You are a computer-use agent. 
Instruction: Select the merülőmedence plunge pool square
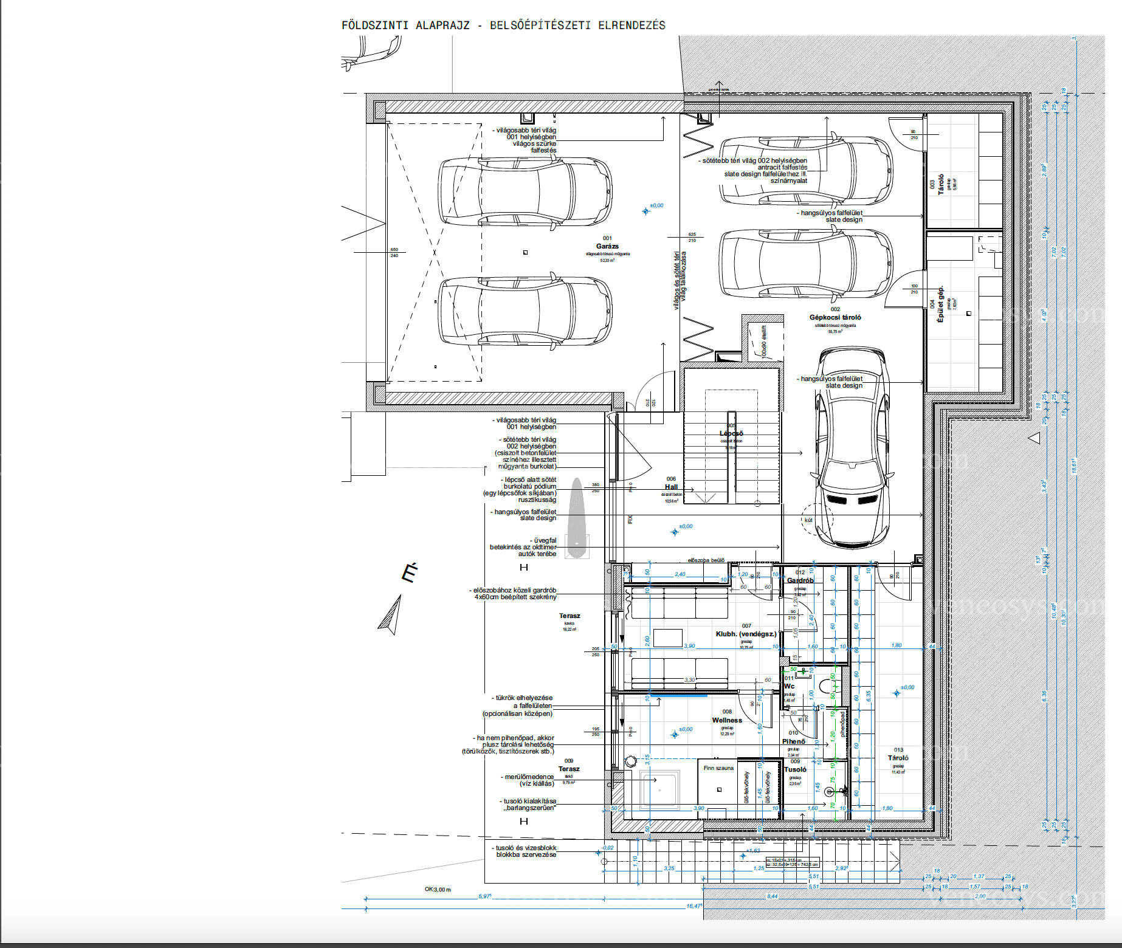tap(659, 790)
